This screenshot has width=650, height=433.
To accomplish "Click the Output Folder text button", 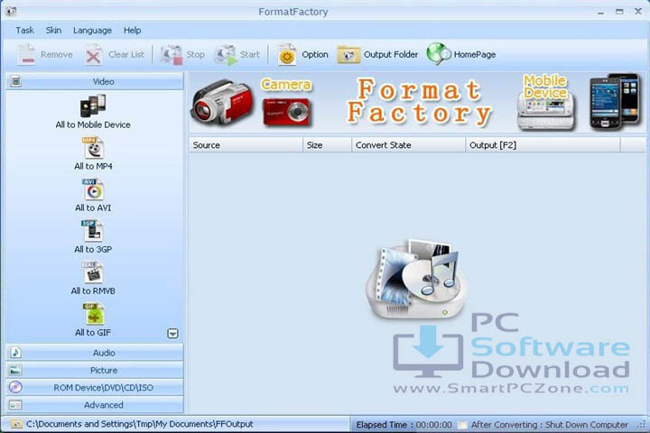I will tap(391, 55).
